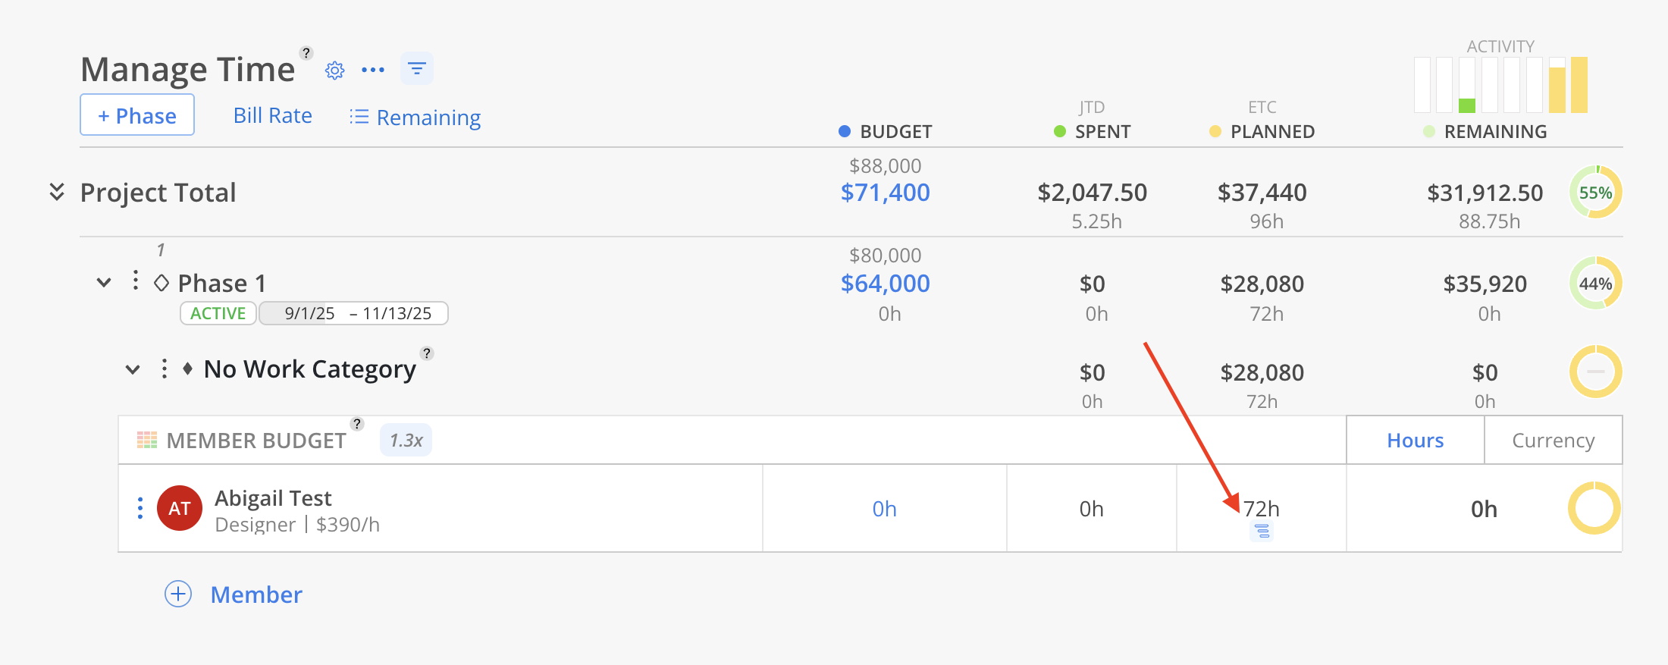Viewport: 1668px width, 665px height.
Task: Click the Member Budget help icon
Action: (357, 424)
